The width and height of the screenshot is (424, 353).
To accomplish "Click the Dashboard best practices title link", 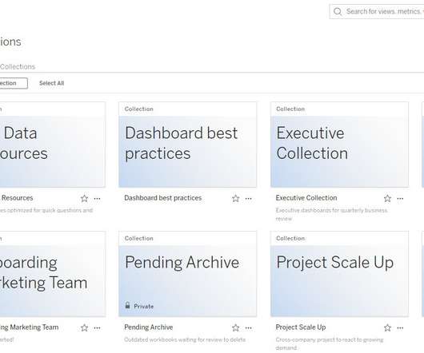I will click(x=163, y=198).
